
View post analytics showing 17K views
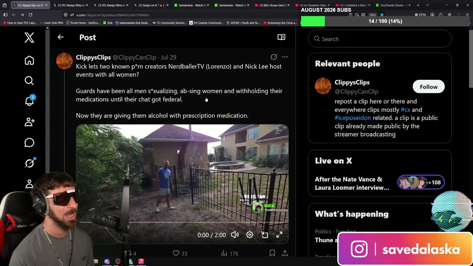point(229,253)
